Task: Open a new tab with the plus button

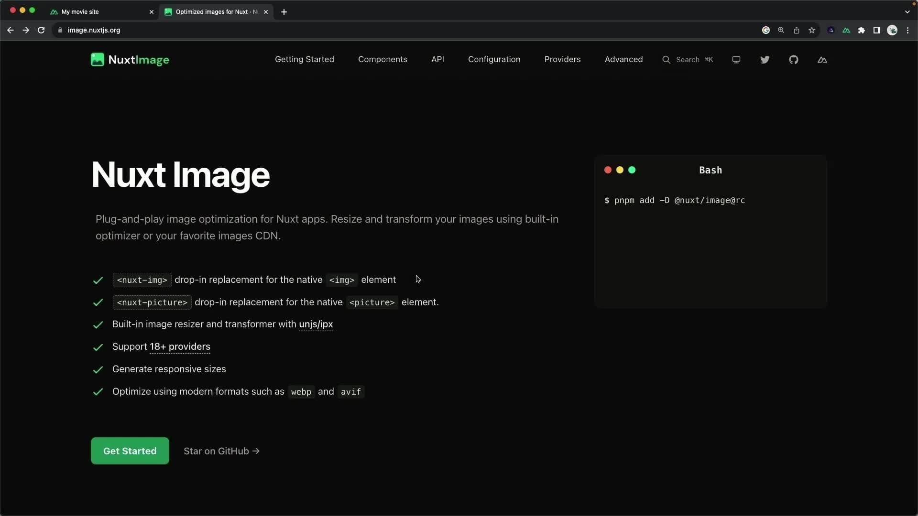Action: coord(284,12)
